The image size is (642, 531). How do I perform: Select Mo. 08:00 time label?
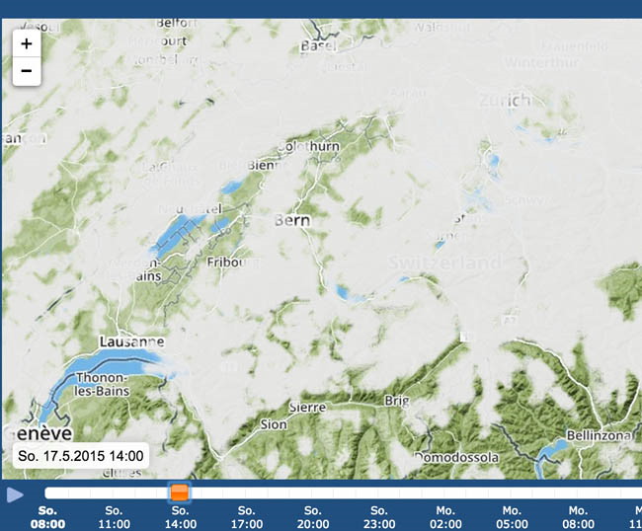[x=578, y=517]
